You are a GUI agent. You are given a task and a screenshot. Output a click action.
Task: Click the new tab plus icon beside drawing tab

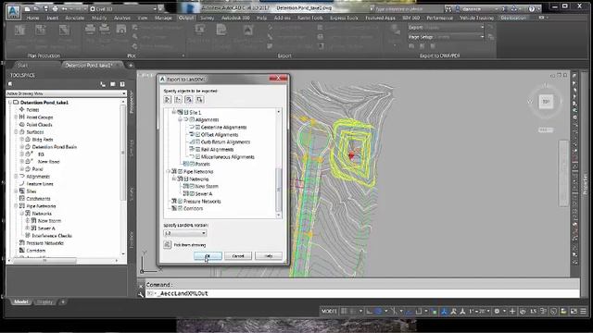[131, 66]
